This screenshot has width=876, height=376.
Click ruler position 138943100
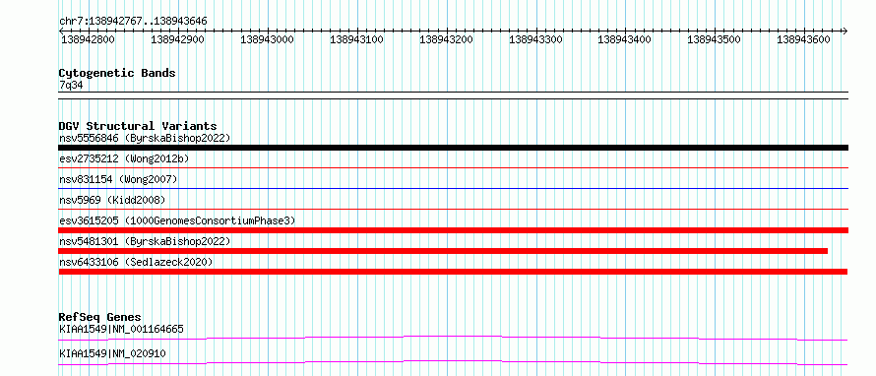pyautogui.click(x=356, y=39)
